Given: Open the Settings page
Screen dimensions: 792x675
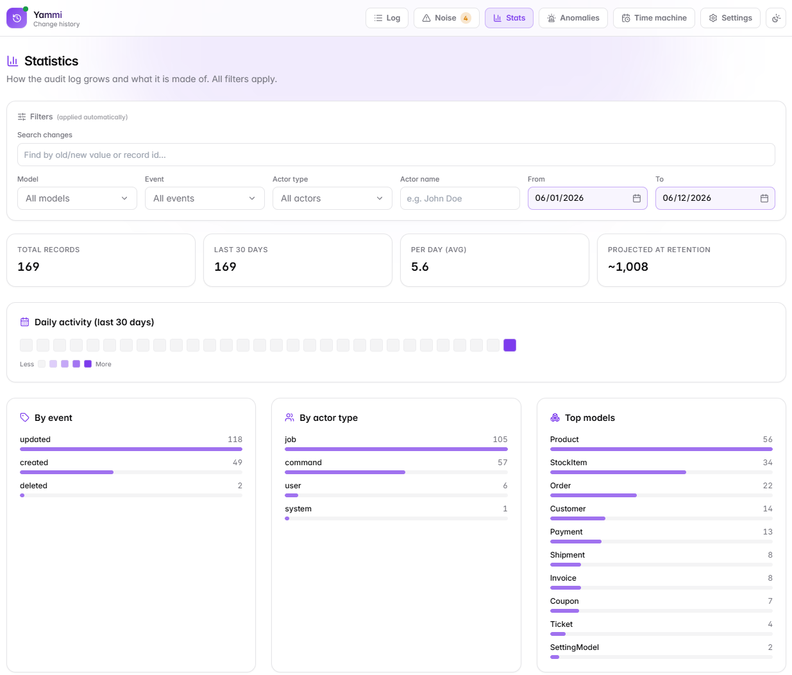Looking at the screenshot, I should pyautogui.click(x=730, y=18).
